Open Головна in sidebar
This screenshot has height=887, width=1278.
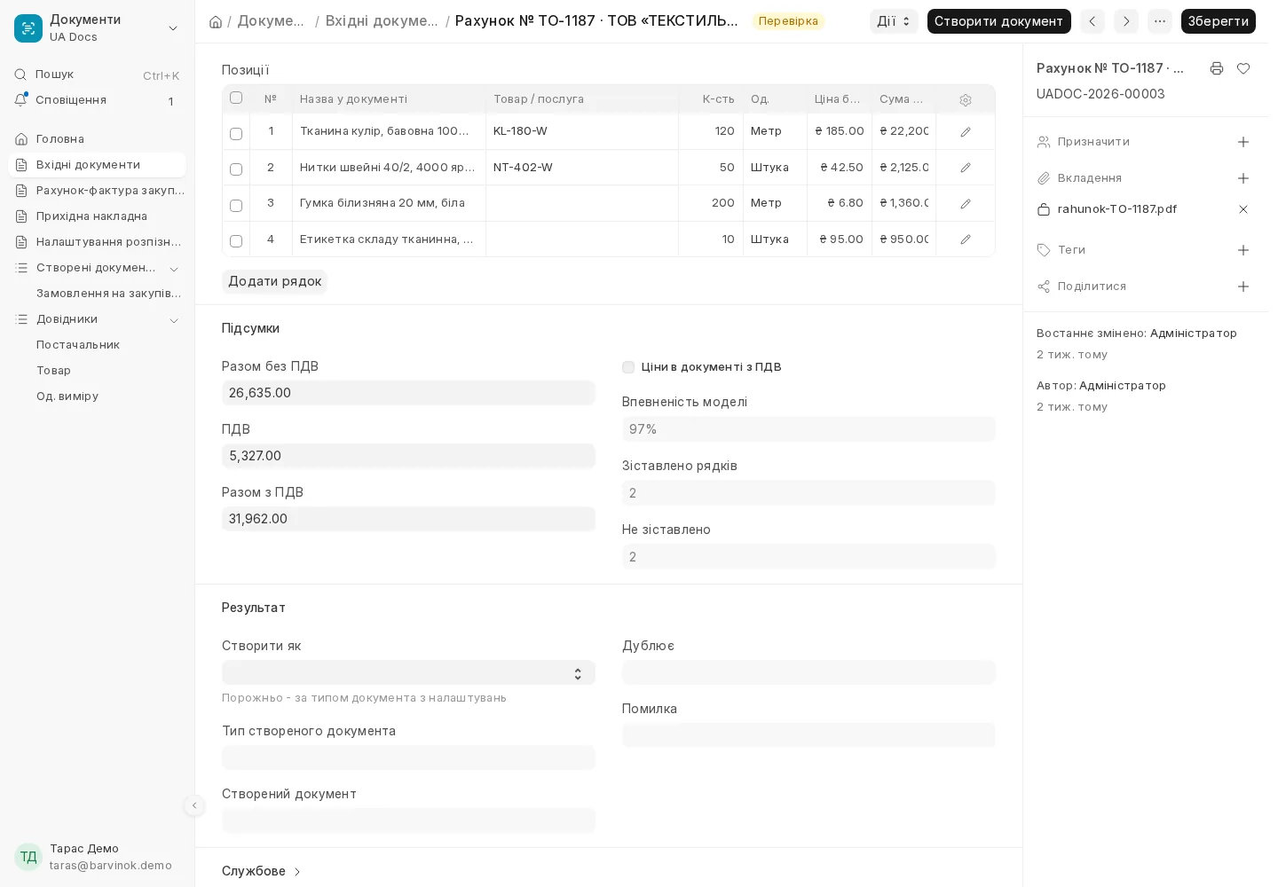[97, 139]
